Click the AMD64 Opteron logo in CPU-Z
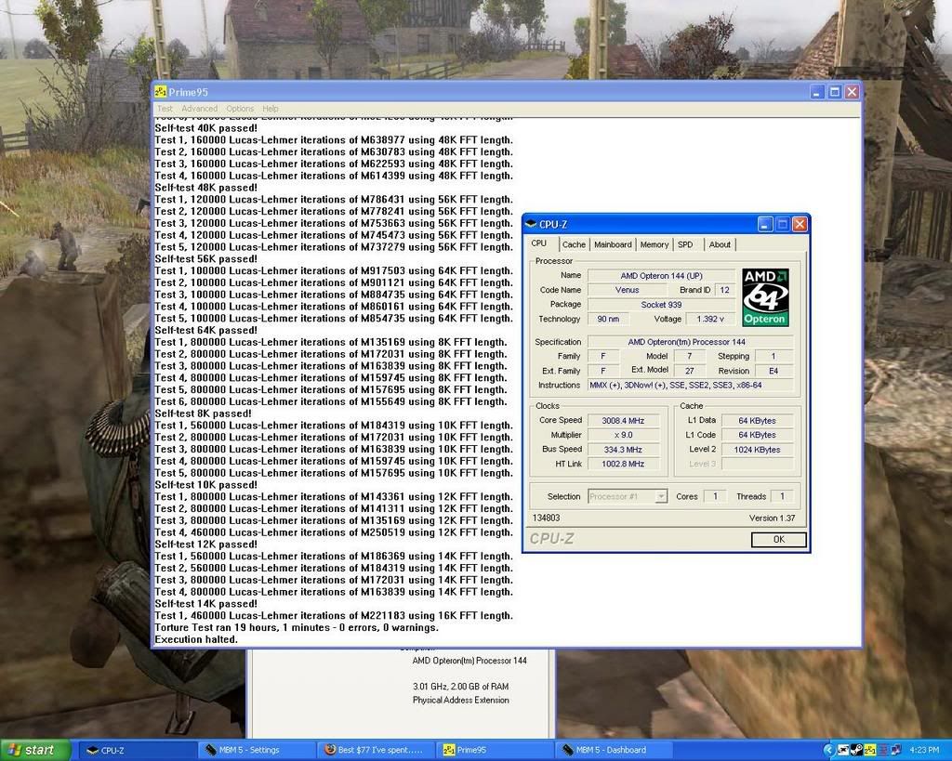The image size is (952, 761). [765, 297]
